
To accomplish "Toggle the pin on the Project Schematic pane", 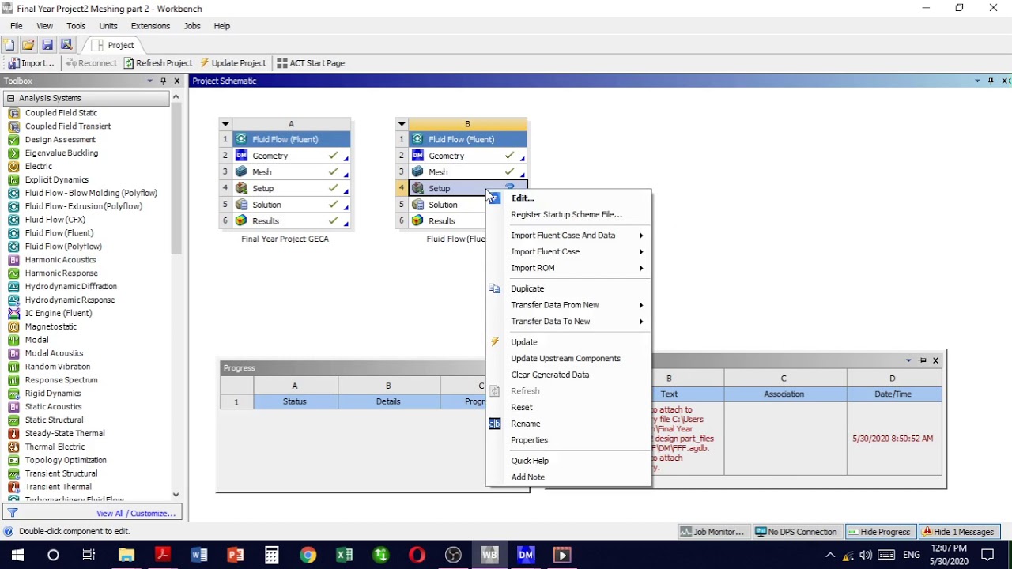I will [991, 81].
